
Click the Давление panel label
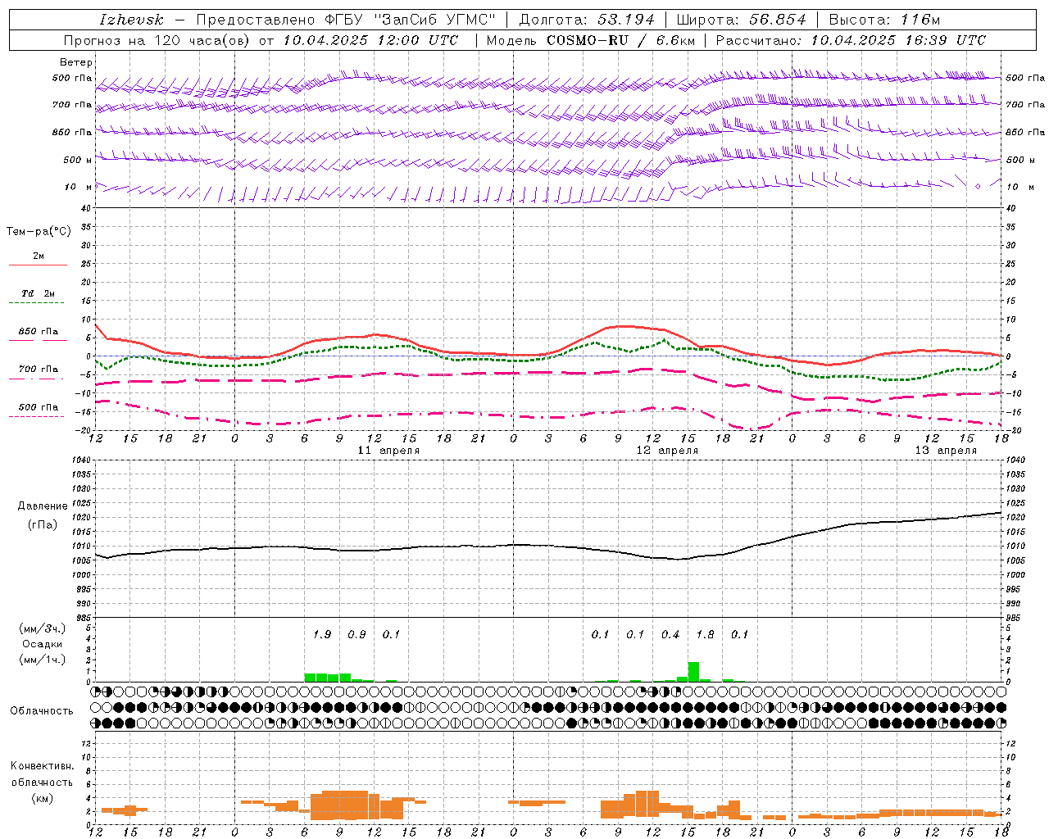click(43, 506)
